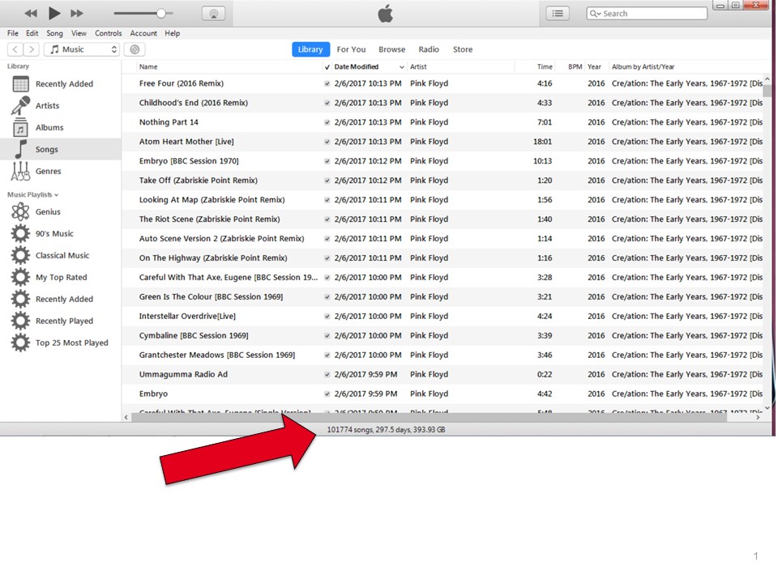The width and height of the screenshot is (778, 583).
Task: Open the Up Next list view button
Action: point(558,14)
